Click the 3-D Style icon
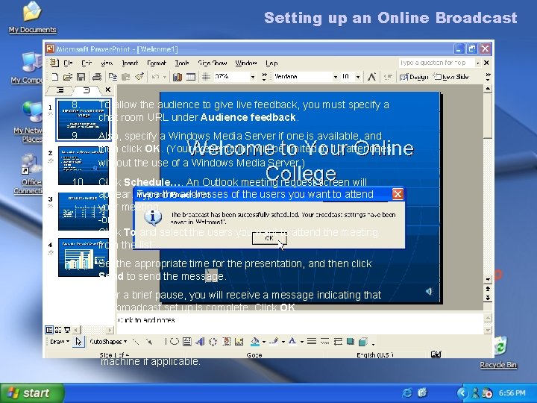The image size is (537, 403). coord(363,342)
